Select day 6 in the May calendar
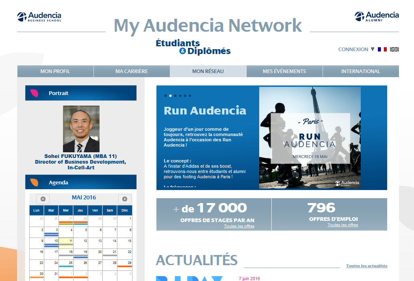Viewport: 414px width, 281px height. (x=95, y=232)
